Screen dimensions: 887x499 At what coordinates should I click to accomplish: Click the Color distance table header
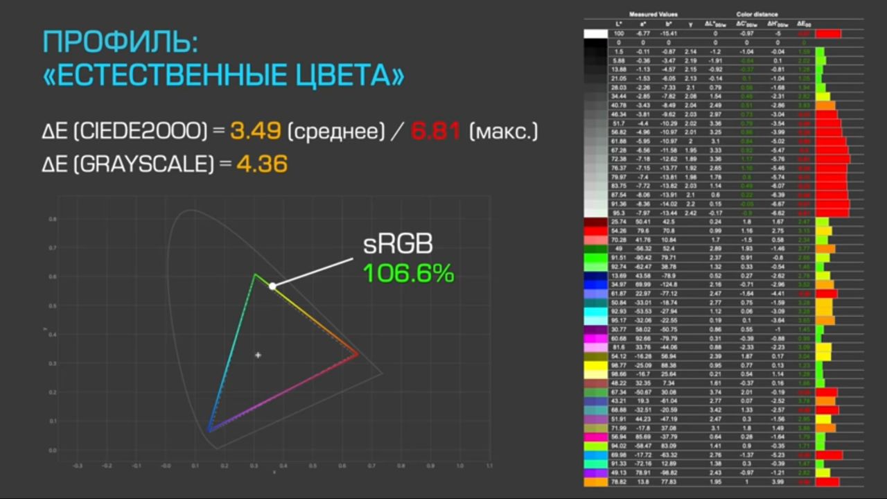(x=757, y=14)
